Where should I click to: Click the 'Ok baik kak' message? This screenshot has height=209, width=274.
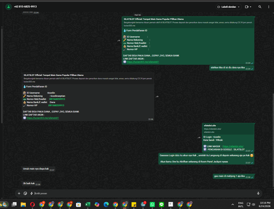tap(31, 183)
